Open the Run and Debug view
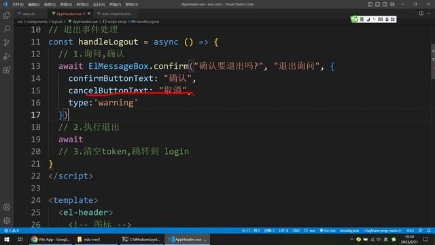435x245 pixels. tap(7, 56)
